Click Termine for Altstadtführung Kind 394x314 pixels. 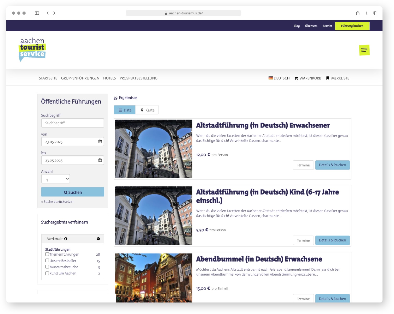pos(303,240)
